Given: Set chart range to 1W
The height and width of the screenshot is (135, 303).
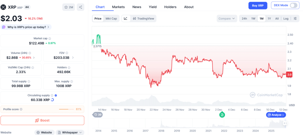Looking at the screenshot, I should pos(253,19).
